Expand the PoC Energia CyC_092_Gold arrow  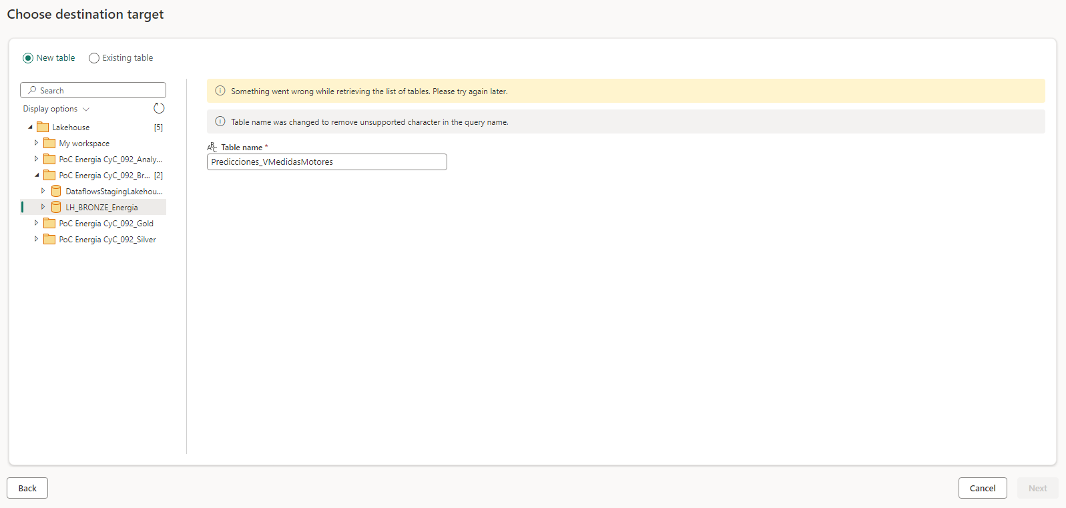pyautogui.click(x=37, y=223)
